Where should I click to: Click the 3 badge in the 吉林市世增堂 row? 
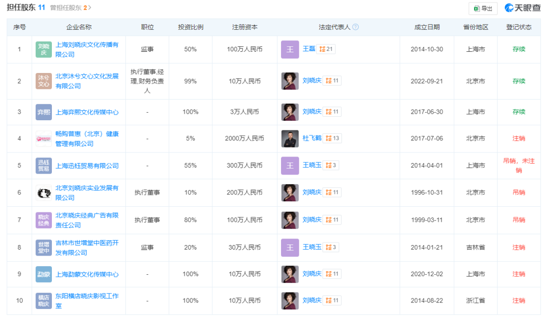(x=331, y=247)
